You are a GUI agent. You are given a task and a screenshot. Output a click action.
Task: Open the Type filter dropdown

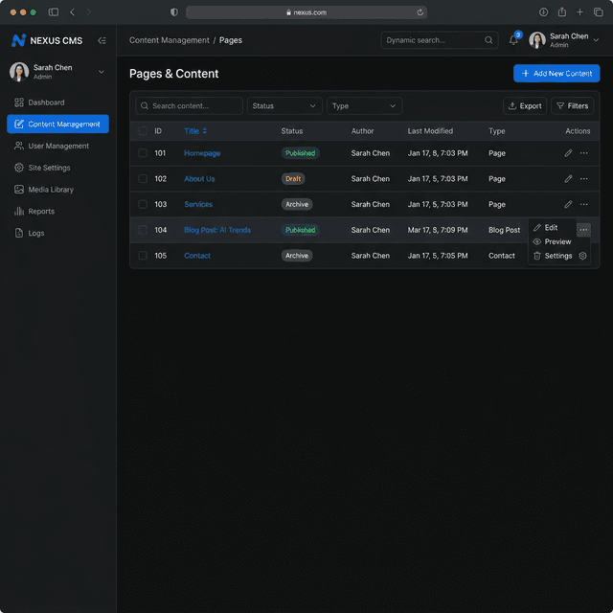click(x=364, y=106)
